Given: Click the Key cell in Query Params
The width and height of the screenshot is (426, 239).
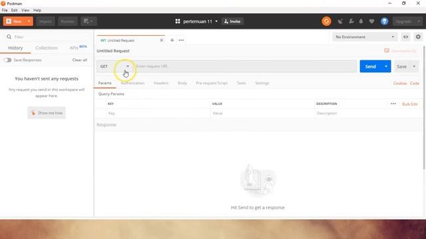Looking at the screenshot, I should pos(158,114).
